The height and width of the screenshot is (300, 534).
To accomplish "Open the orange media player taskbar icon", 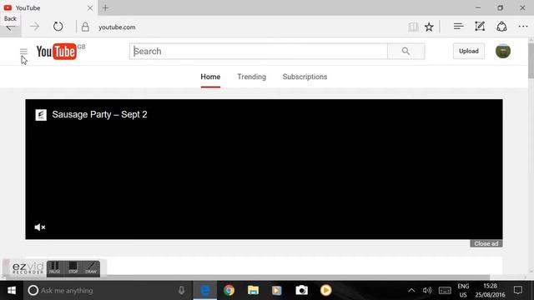I will (x=325, y=291).
